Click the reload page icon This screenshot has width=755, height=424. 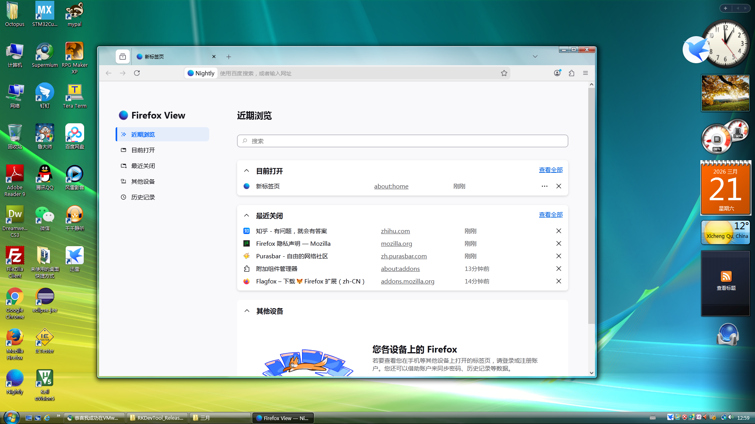[x=137, y=73]
